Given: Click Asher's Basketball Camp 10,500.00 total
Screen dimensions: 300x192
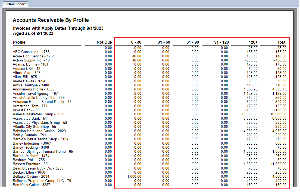Looking at the screenshot, I should click(278, 114).
